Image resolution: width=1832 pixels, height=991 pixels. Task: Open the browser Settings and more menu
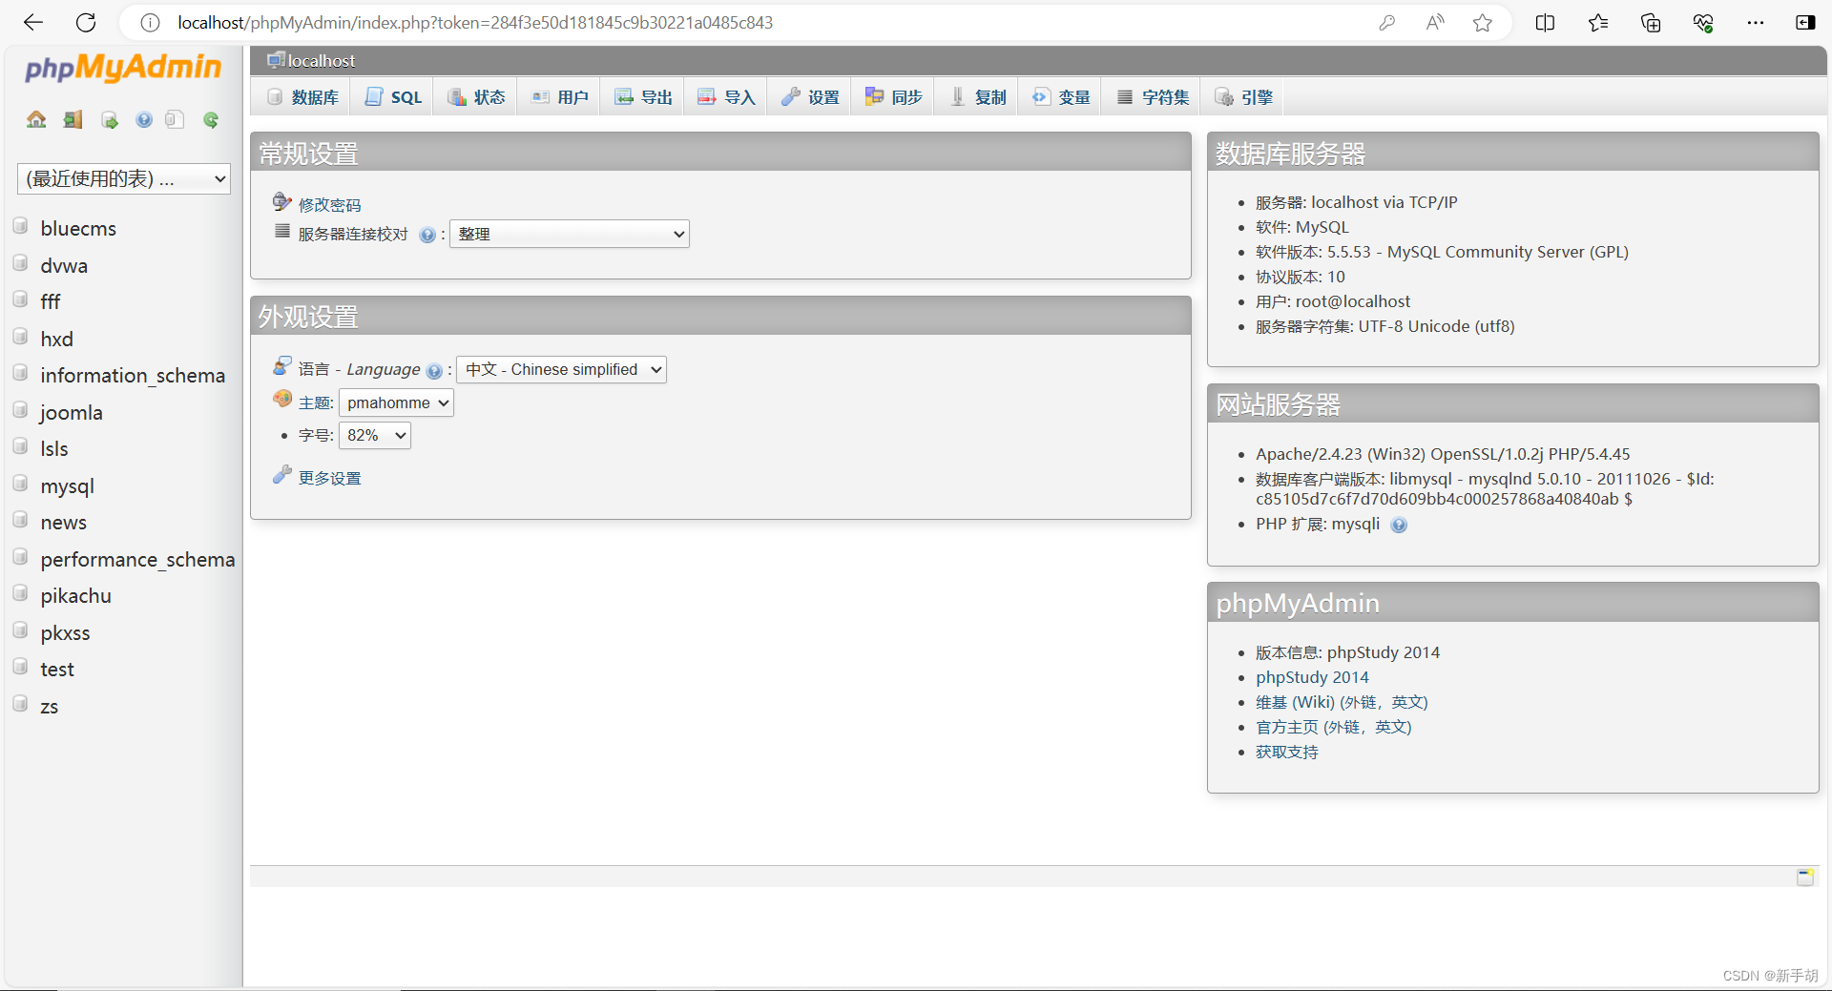click(1756, 22)
